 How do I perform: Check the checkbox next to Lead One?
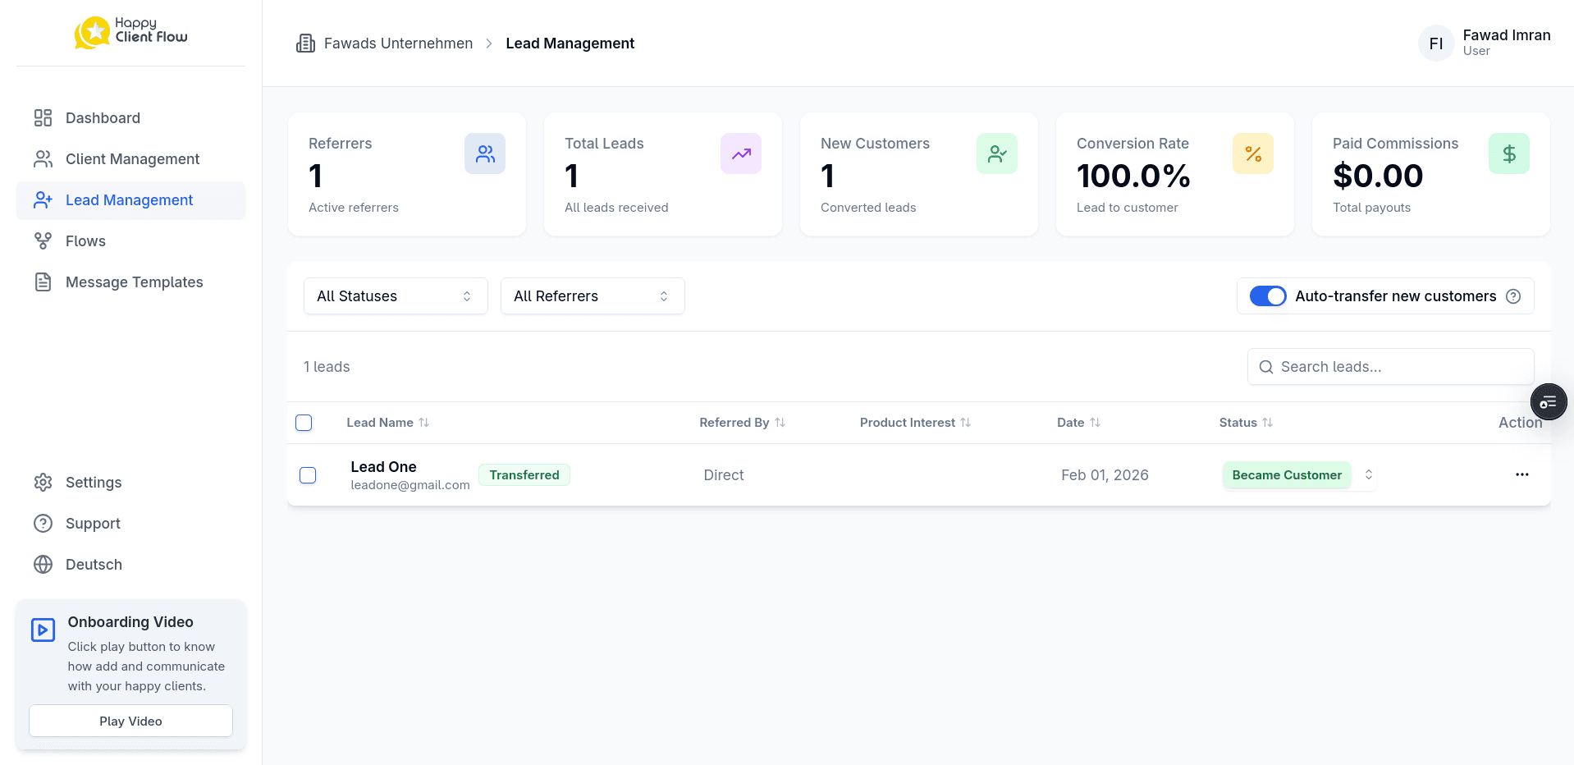click(x=307, y=474)
